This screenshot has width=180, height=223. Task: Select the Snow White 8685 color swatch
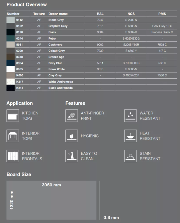[10, 69]
